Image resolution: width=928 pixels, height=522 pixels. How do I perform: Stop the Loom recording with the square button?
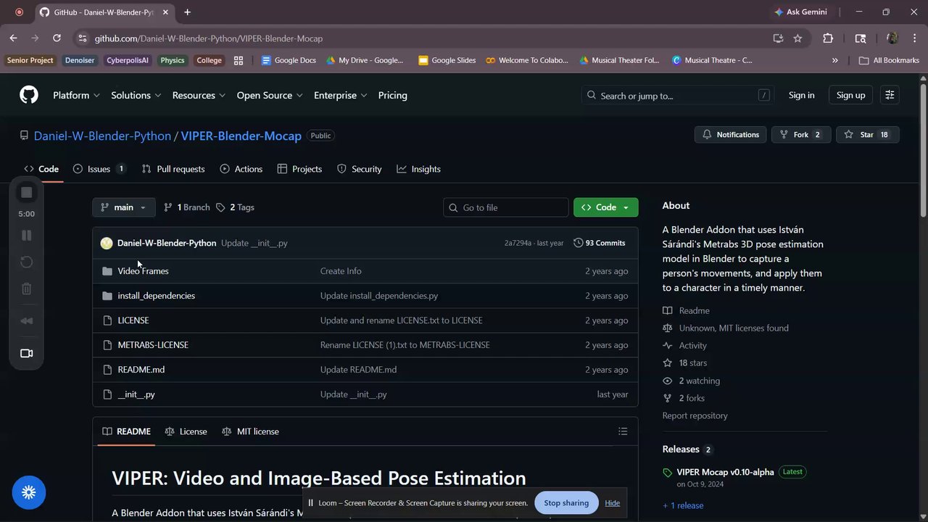click(27, 192)
